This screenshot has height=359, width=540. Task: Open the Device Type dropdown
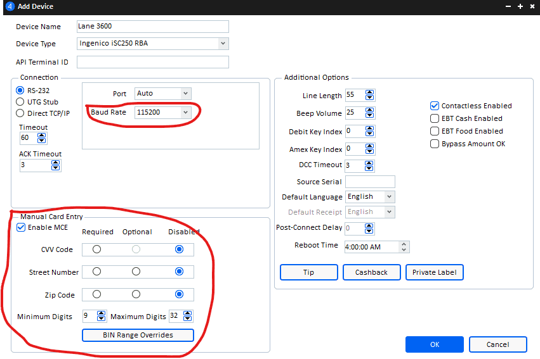point(223,44)
